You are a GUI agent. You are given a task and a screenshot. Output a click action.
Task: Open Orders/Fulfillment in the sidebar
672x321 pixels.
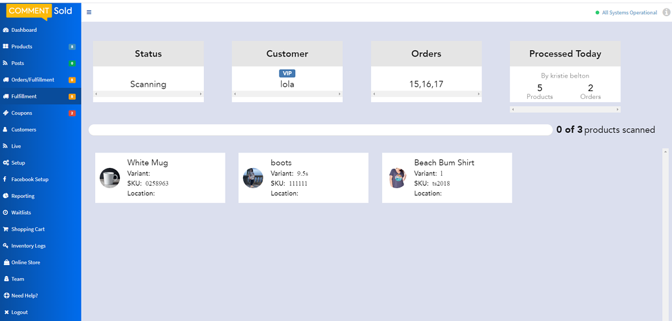click(x=33, y=80)
